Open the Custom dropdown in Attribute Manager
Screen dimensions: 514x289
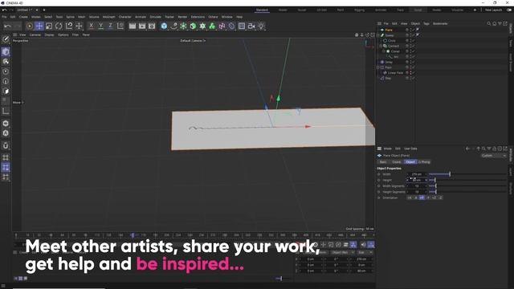tap(494, 156)
